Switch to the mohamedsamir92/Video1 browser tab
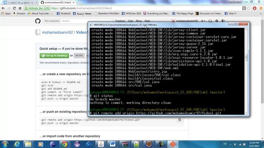This screenshot has height=148, width=264. coord(58,2)
